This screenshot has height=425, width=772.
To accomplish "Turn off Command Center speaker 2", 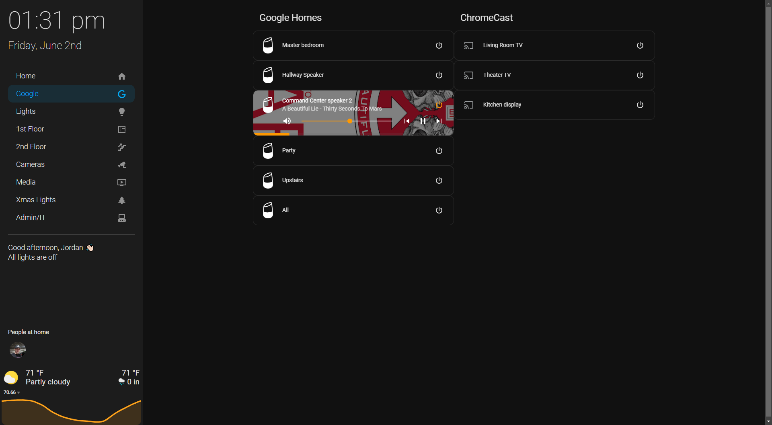I will pos(439,105).
